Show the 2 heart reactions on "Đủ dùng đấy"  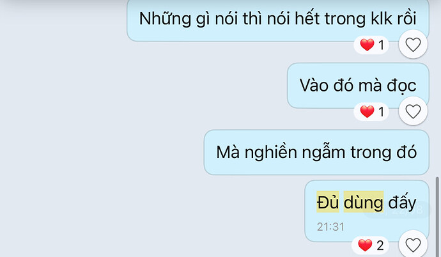pos(370,245)
